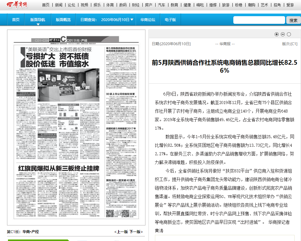Go to next page with 下一版
Image resolution: width=301 pixels, height=241 pixels.
click(136, 232)
